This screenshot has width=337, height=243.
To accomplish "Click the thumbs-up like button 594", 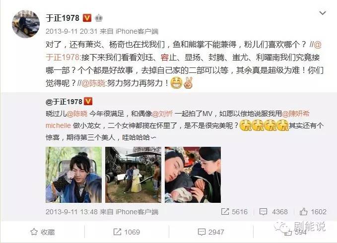I will (x=295, y=232).
